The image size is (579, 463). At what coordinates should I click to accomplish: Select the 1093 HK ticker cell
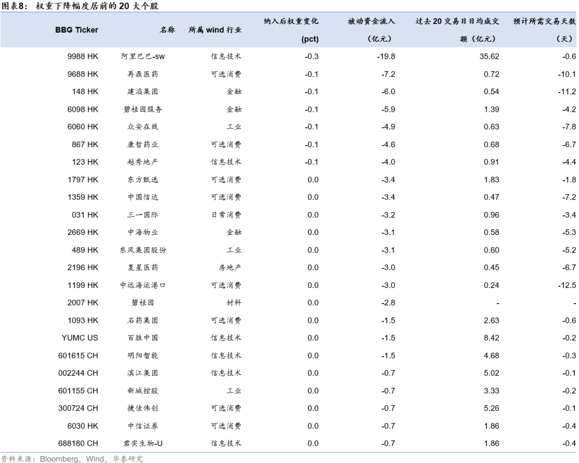click(x=83, y=320)
